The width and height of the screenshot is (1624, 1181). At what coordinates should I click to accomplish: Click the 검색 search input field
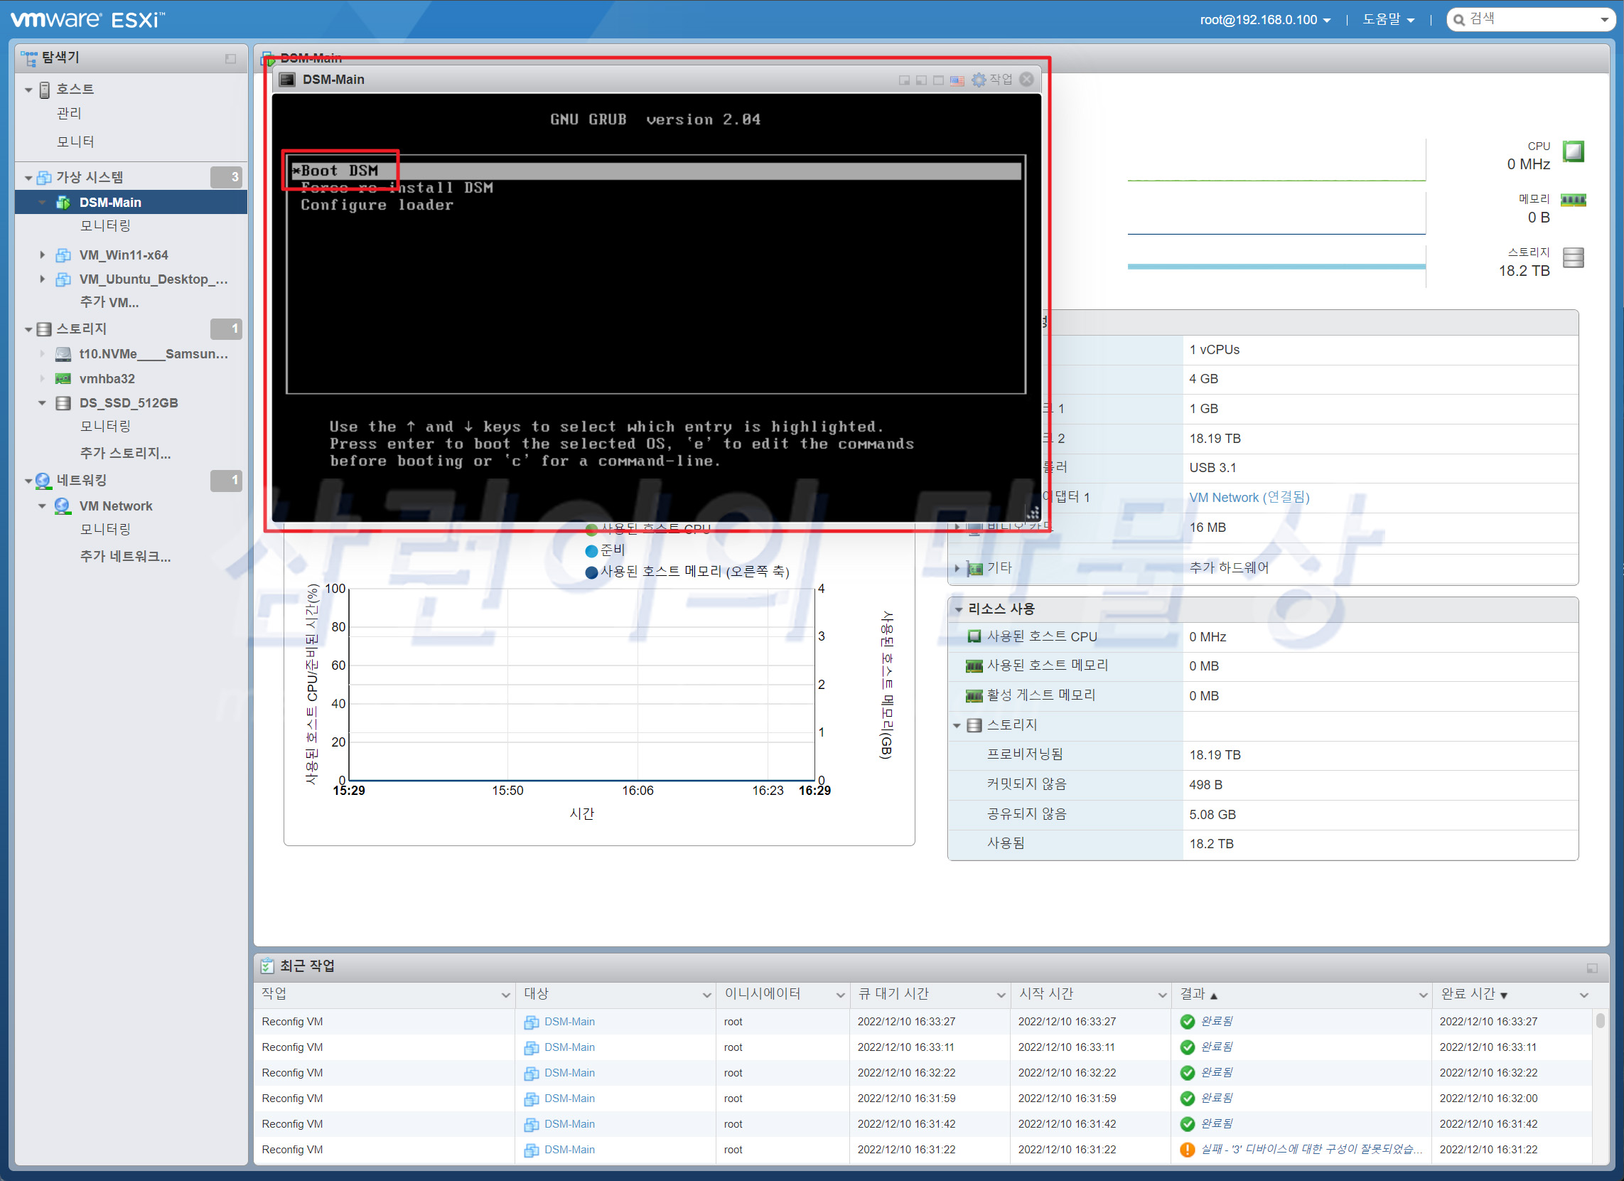point(1530,19)
